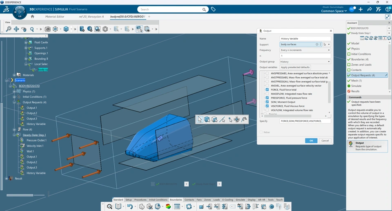Uncheck VISCFORCE, Fluid Viscous force

[267, 106]
